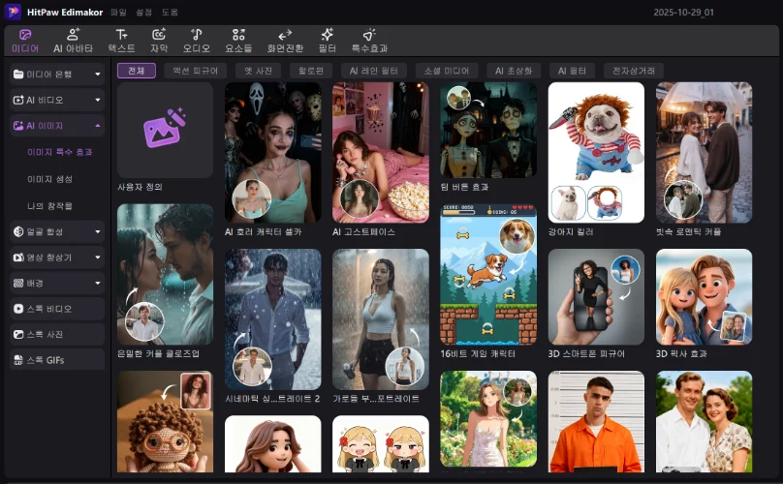Open the 파일 menu
This screenshot has width=783, height=484.
coord(118,12)
